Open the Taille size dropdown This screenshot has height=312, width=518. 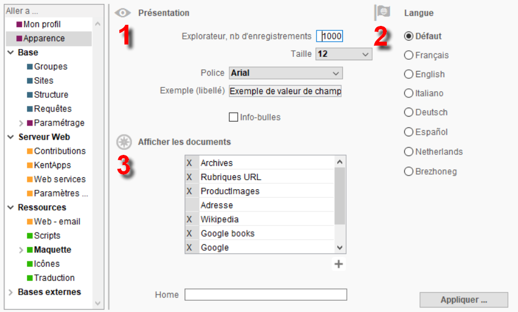(x=344, y=54)
